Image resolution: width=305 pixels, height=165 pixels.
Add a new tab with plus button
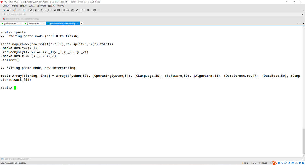click(x=82, y=24)
